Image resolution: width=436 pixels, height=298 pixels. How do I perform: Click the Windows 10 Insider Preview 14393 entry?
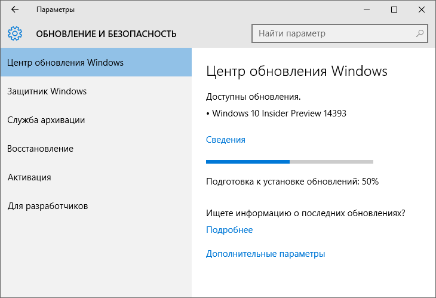click(x=278, y=113)
